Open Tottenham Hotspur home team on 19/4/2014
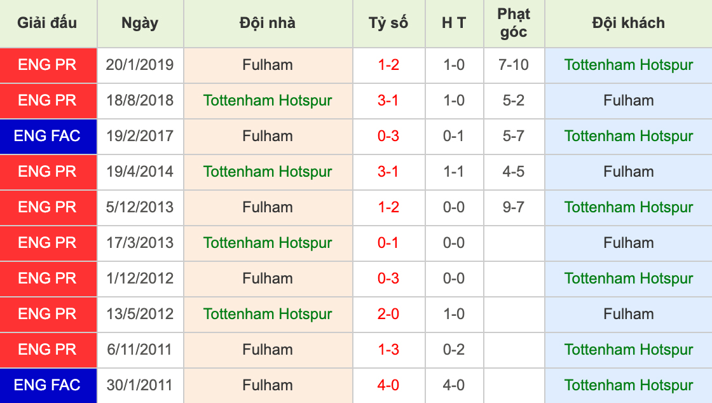 tap(268, 172)
